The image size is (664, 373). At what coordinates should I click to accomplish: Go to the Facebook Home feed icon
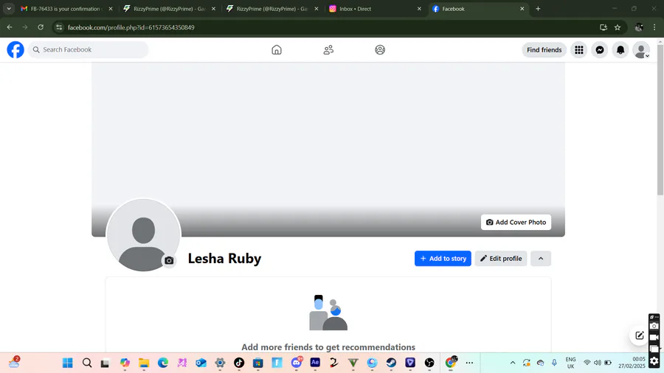tap(277, 50)
